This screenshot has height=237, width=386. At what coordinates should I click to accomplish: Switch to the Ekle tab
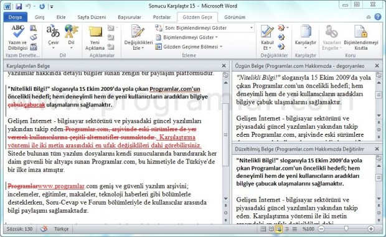click(61, 17)
